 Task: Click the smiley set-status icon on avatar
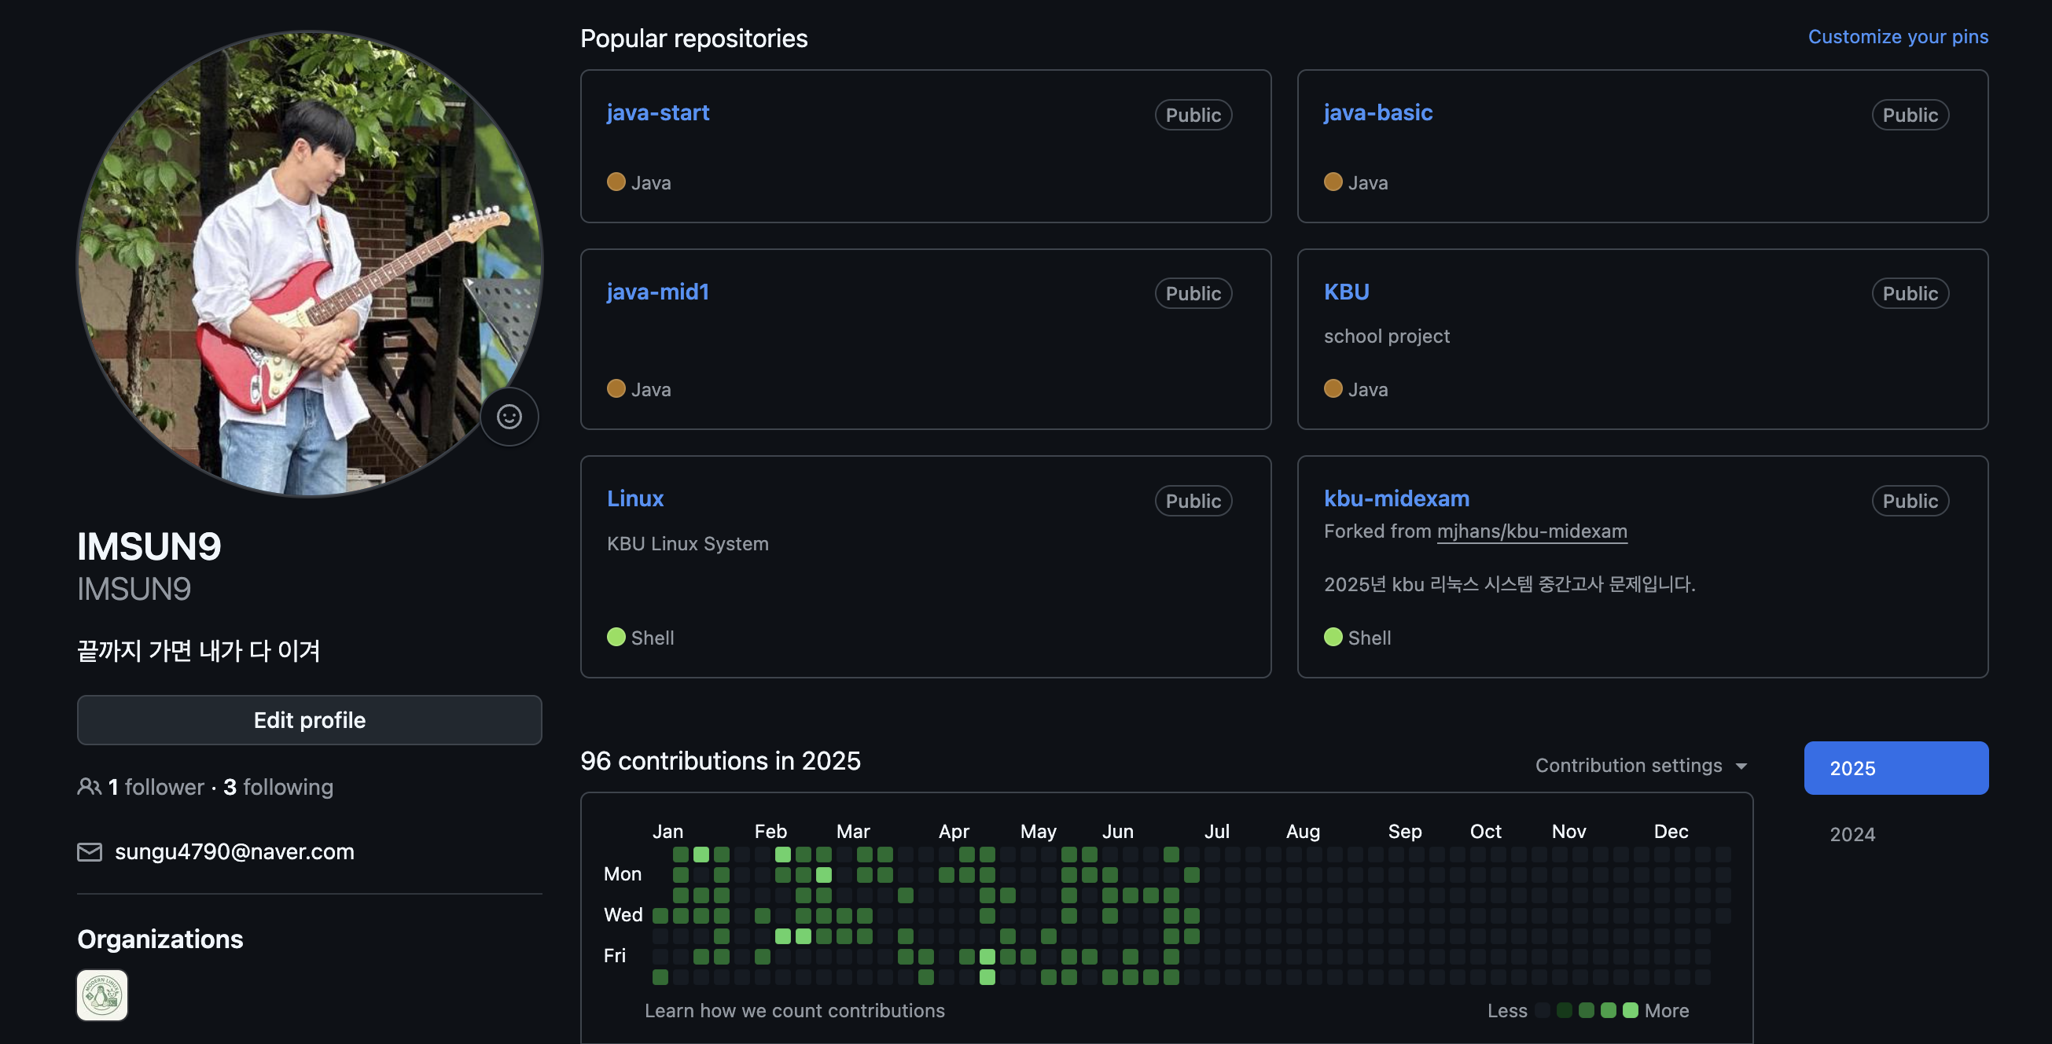(509, 417)
